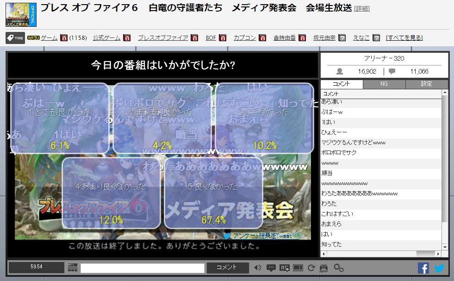Click the dictionary icon next to 公式ゲーム tag
The width and height of the screenshot is (454, 281).
pyautogui.click(x=127, y=38)
